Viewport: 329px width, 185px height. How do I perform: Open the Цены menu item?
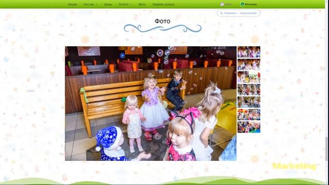[x=108, y=5]
